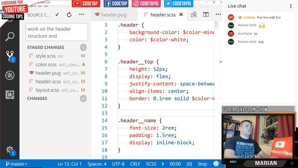
Task: Open the Debug view icon
Action: tap(10, 75)
